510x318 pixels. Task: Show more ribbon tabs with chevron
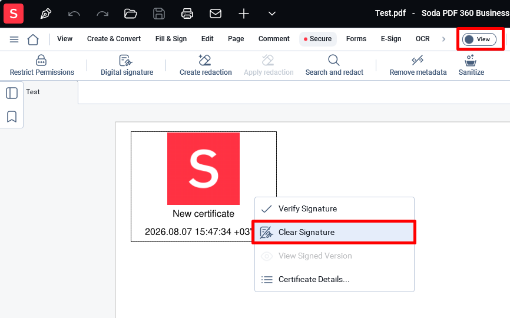443,39
